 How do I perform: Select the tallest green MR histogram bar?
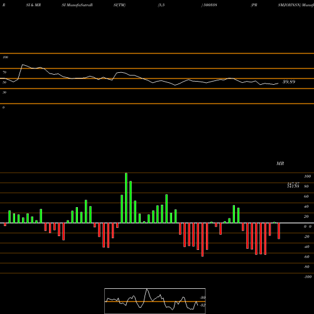pyautogui.click(x=126, y=198)
